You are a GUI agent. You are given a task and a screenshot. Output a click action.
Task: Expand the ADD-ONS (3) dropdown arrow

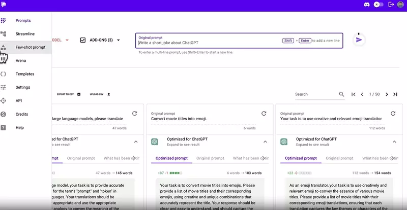click(x=119, y=40)
